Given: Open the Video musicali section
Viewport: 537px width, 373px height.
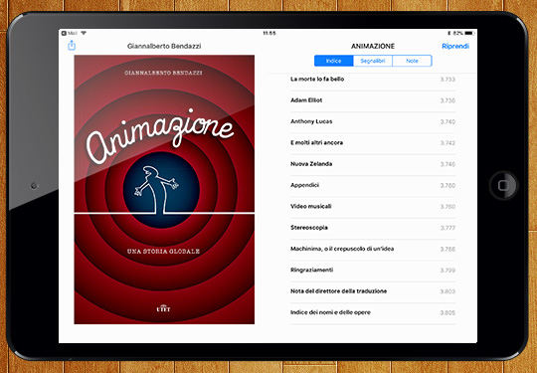Looking at the screenshot, I should coord(373,207).
